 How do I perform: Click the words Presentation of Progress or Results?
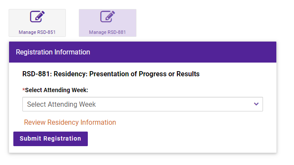144,74
